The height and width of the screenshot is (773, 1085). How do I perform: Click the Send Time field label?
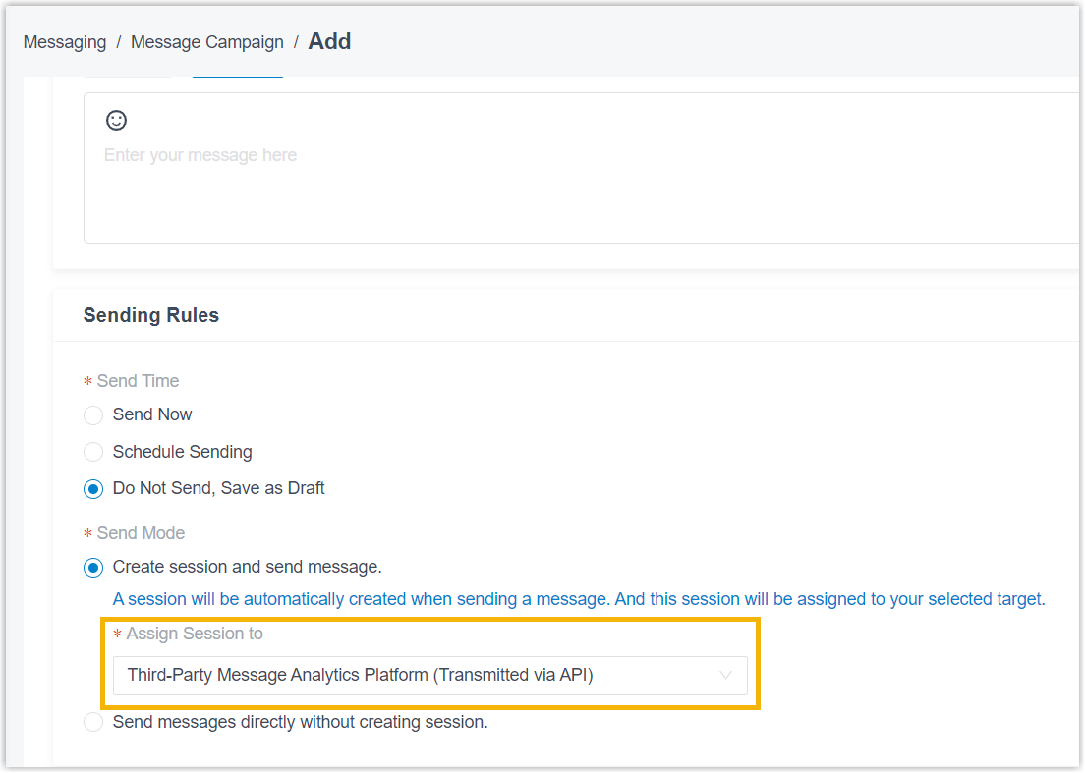pos(138,381)
